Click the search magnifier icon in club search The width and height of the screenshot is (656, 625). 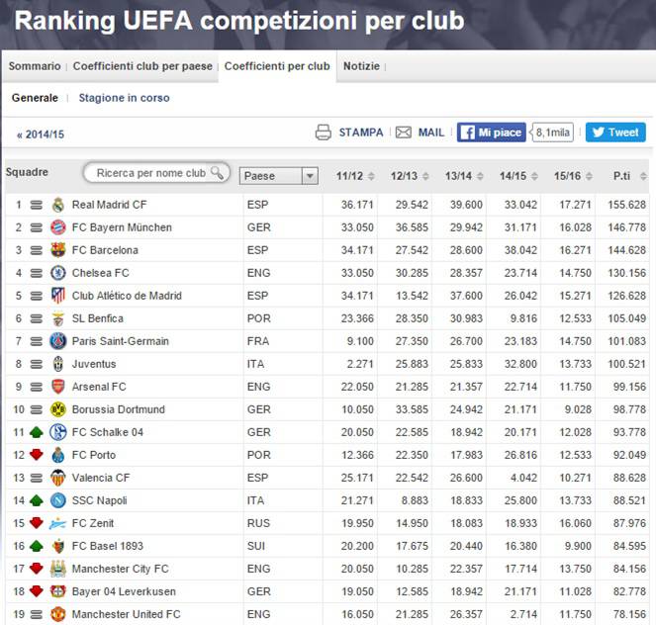point(217,172)
